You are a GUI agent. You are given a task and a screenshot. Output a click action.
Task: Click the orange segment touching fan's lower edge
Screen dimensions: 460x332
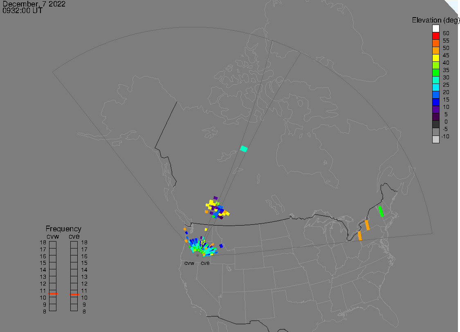pyautogui.click(x=360, y=236)
